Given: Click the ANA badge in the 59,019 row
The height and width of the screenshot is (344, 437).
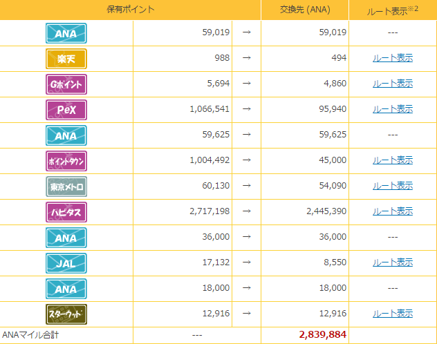Looking at the screenshot, I should [x=66, y=33].
